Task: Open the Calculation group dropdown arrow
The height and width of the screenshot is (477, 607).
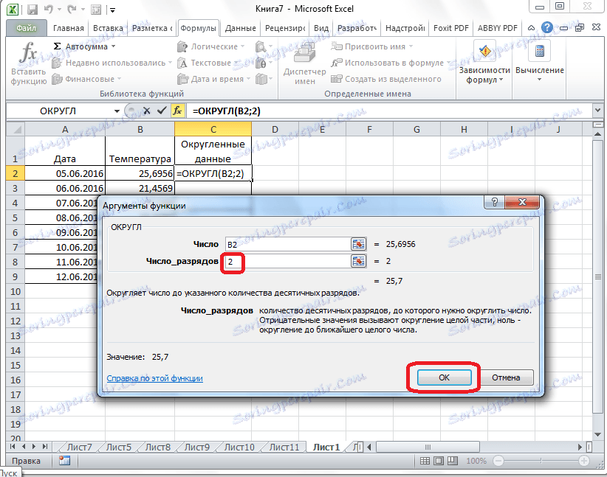Action: (x=539, y=80)
